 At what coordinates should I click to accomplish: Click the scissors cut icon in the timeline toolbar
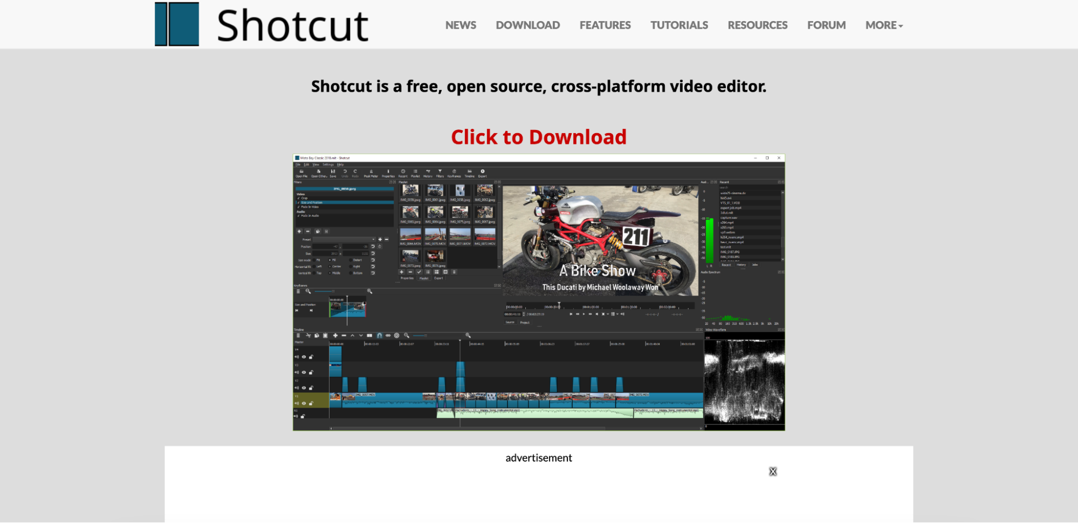[x=308, y=335]
